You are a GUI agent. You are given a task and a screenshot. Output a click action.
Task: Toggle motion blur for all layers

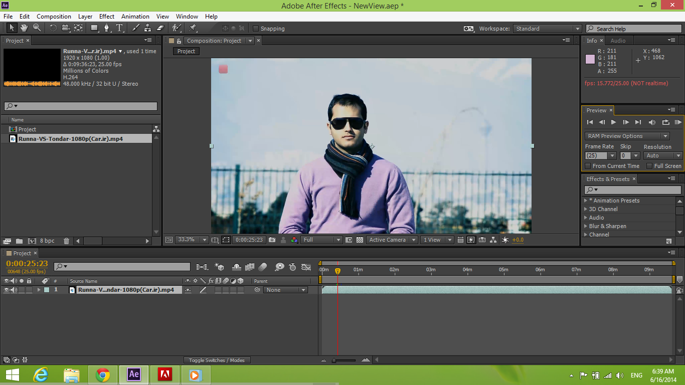(263, 267)
